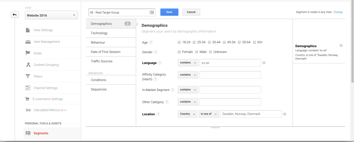Screen dimensions: 354x142
Task: Click the Affinity Category input field
Action: (230, 75)
